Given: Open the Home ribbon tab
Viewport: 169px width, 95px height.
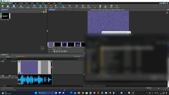Looking at the screenshot, I should point(10,3).
